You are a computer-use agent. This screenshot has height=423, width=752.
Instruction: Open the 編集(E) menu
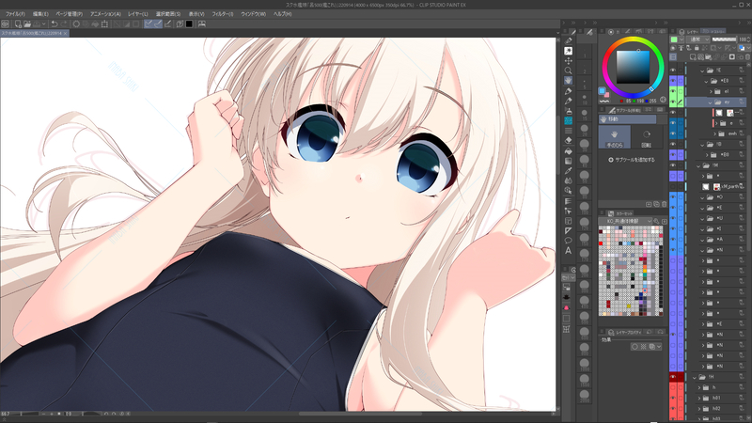click(40, 14)
